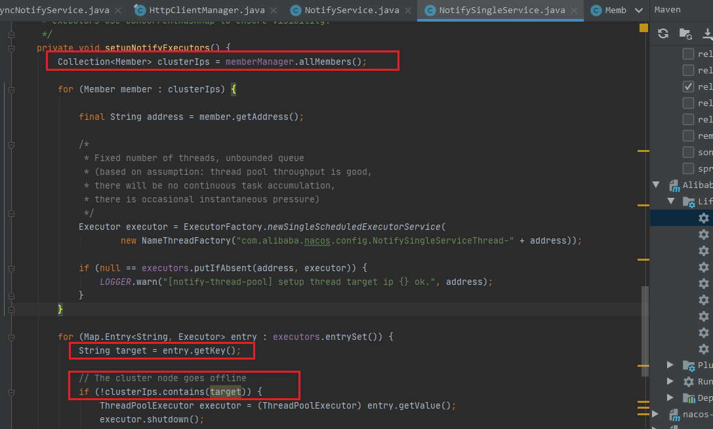
Task: Uncheck the enabled release Maven profile
Action: pos(687,86)
